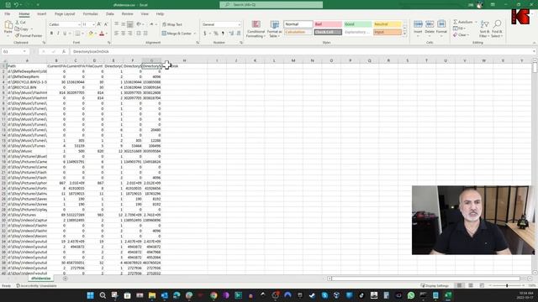Screen dimensions: 538x302
Task: Set bottom vertical alignment
Action: click(130, 24)
